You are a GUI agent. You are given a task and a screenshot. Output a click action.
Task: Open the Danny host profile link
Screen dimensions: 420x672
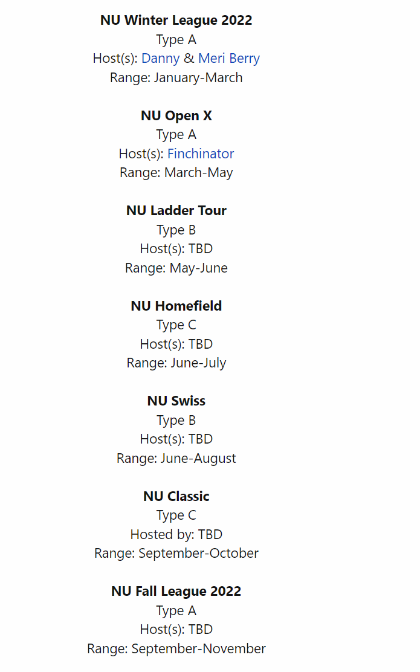(x=160, y=59)
